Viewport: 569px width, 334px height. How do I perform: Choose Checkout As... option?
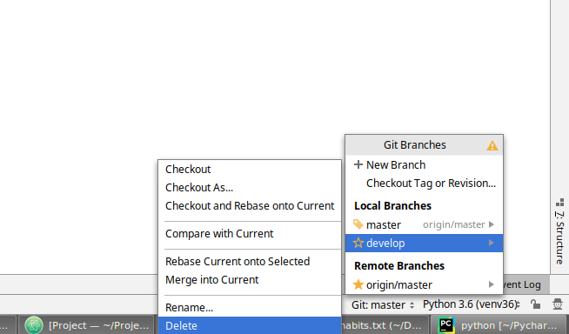click(250, 188)
